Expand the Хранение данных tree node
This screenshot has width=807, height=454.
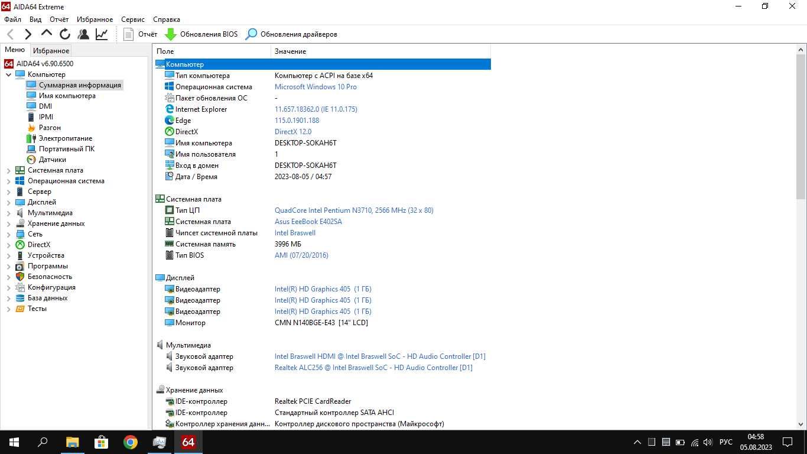pos(9,223)
